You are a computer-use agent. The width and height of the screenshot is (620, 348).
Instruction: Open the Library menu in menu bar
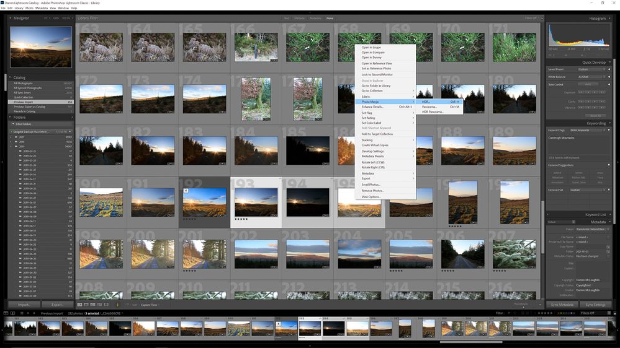(x=19, y=8)
